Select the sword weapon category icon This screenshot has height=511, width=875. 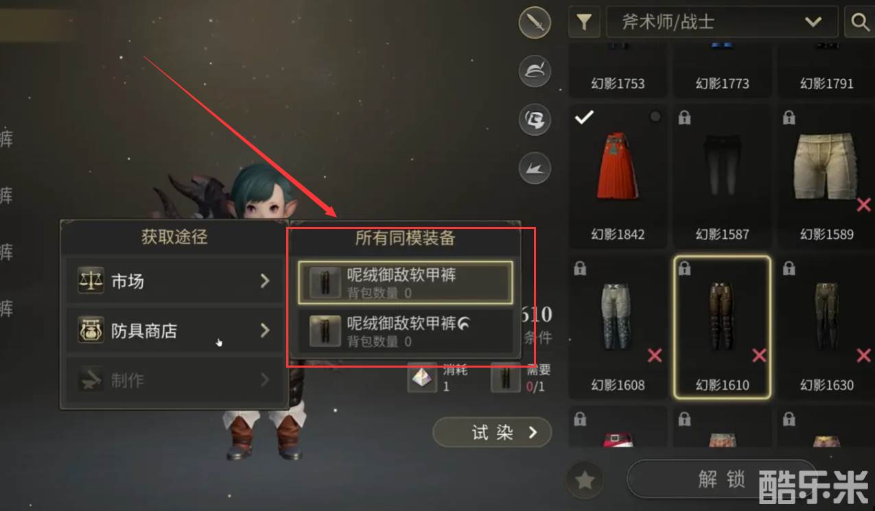pos(535,24)
